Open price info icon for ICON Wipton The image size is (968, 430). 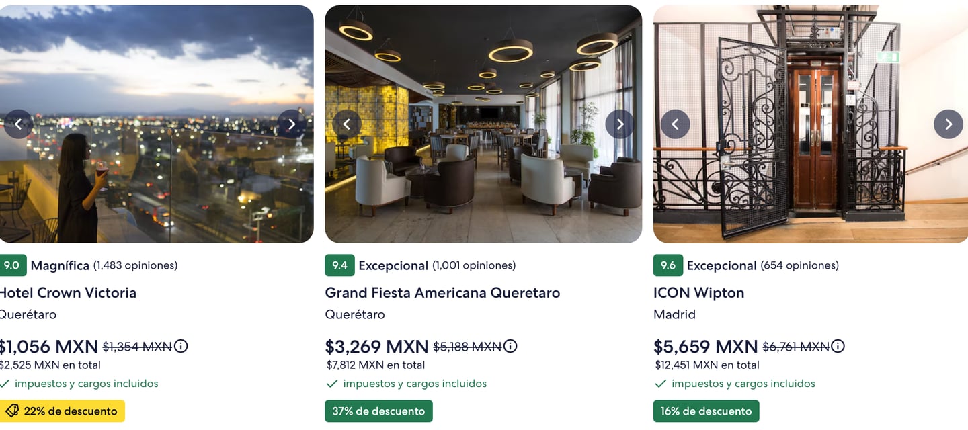pos(838,347)
